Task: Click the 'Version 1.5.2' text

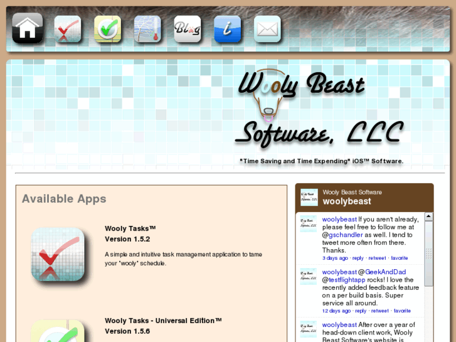Action: 127,239
